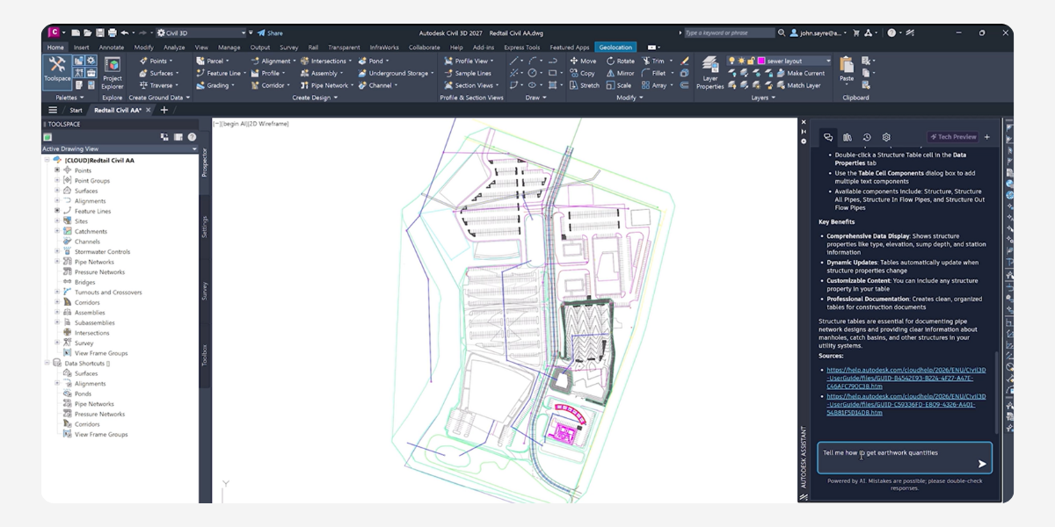Open the first Autodesk help source link
The height and width of the screenshot is (527, 1055).
pyautogui.click(x=899, y=374)
